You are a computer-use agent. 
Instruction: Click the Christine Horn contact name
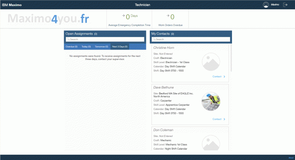164,48
